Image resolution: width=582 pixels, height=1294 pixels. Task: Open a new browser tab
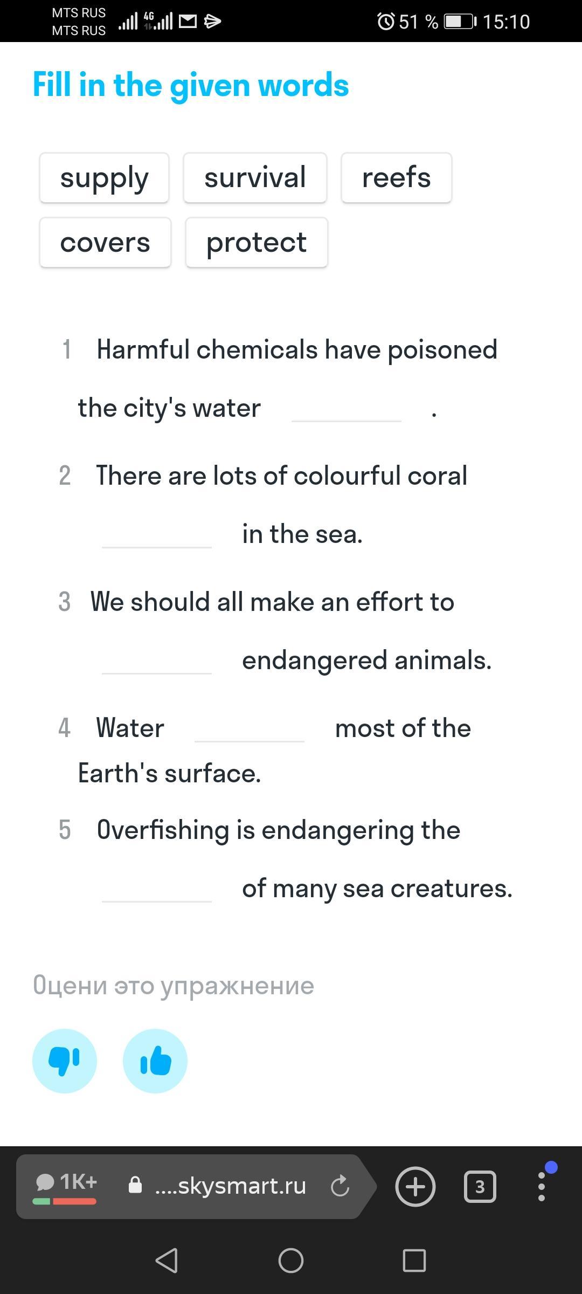point(415,1186)
